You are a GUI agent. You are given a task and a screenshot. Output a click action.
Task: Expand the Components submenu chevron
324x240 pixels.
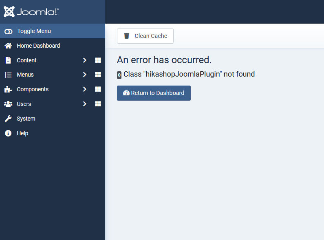click(84, 89)
